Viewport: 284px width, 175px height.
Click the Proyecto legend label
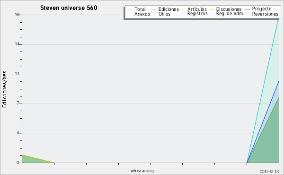[x=262, y=9]
